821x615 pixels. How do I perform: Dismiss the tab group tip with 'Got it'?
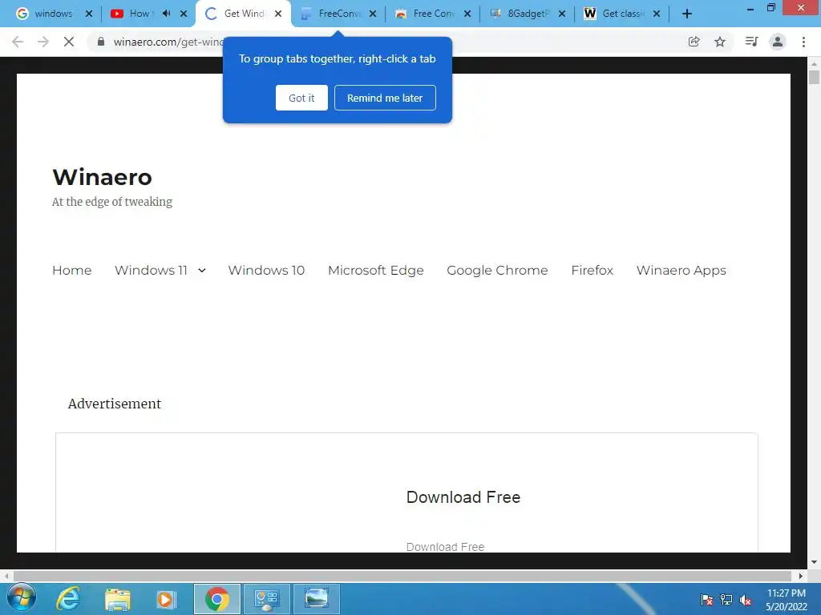pyautogui.click(x=301, y=98)
